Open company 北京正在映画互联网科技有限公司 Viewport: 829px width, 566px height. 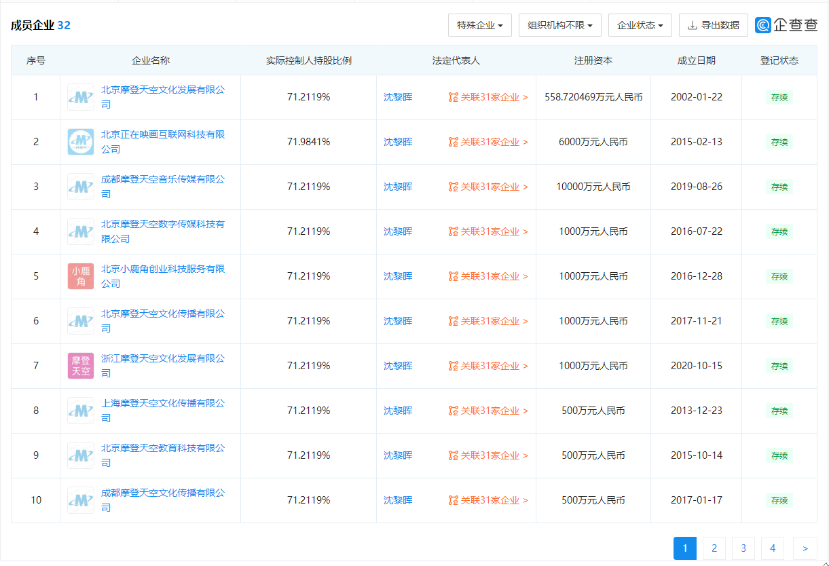pyautogui.click(x=163, y=142)
